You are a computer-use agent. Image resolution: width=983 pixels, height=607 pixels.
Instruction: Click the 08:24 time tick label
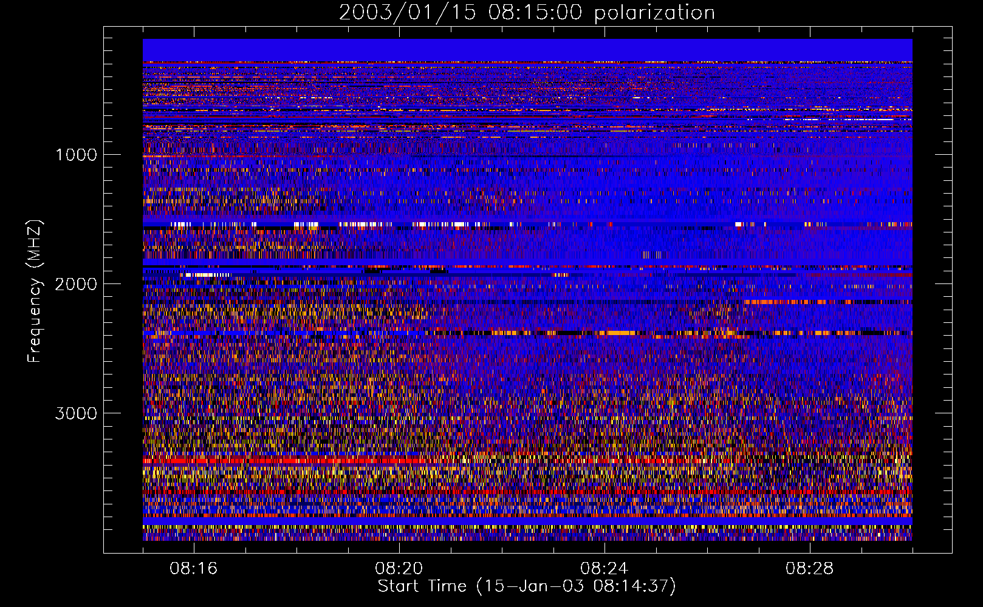[604, 569]
